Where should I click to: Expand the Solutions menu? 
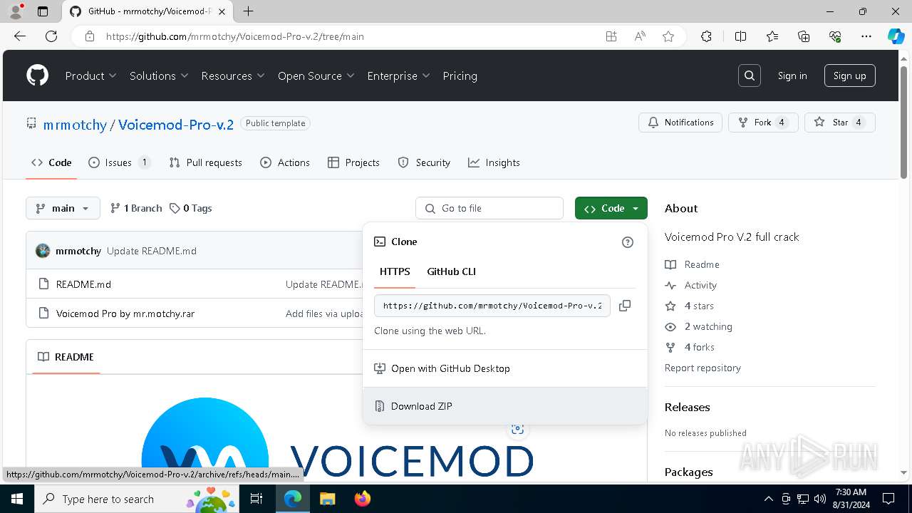(159, 76)
